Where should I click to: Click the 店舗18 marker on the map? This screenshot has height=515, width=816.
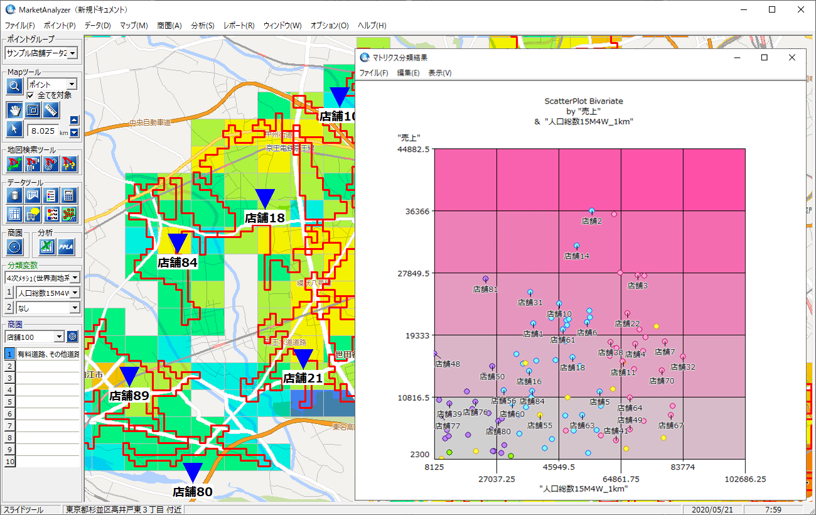click(x=265, y=198)
